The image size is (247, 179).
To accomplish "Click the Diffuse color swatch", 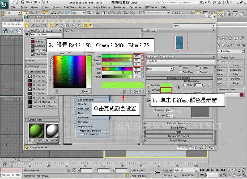I will 166,90.
